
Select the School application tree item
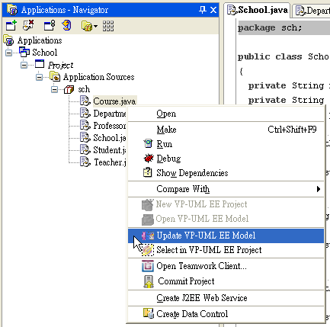click(x=44, y=53)
